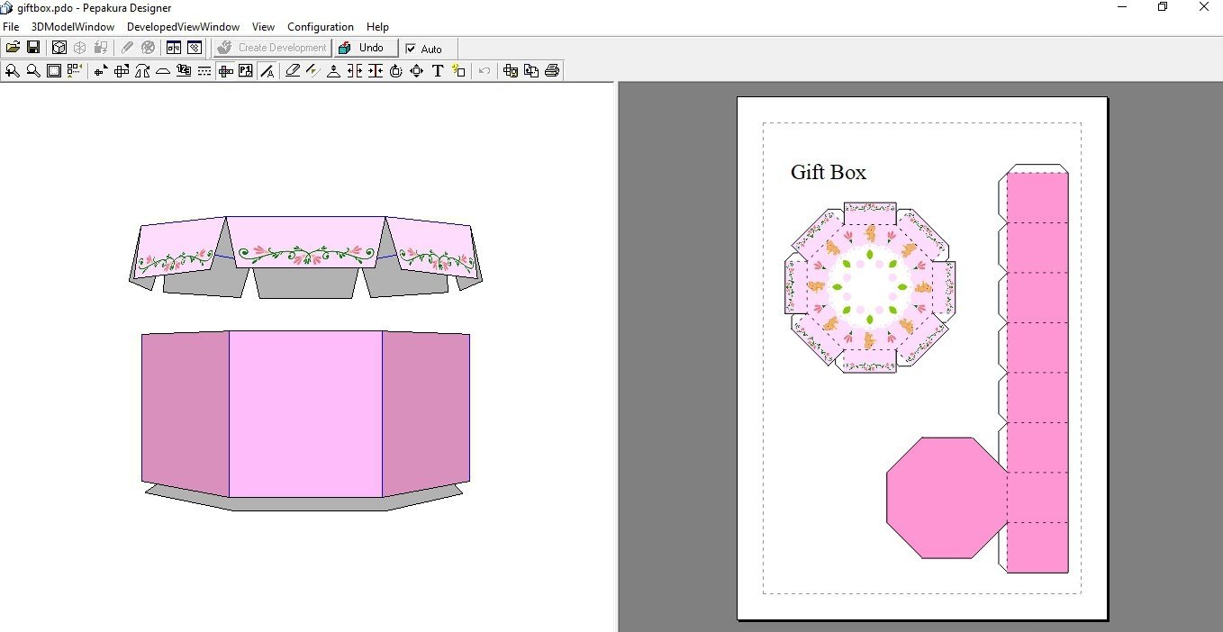Toggle the colored unfolded cross icon

pyautogui.click(x=225, y=70)
